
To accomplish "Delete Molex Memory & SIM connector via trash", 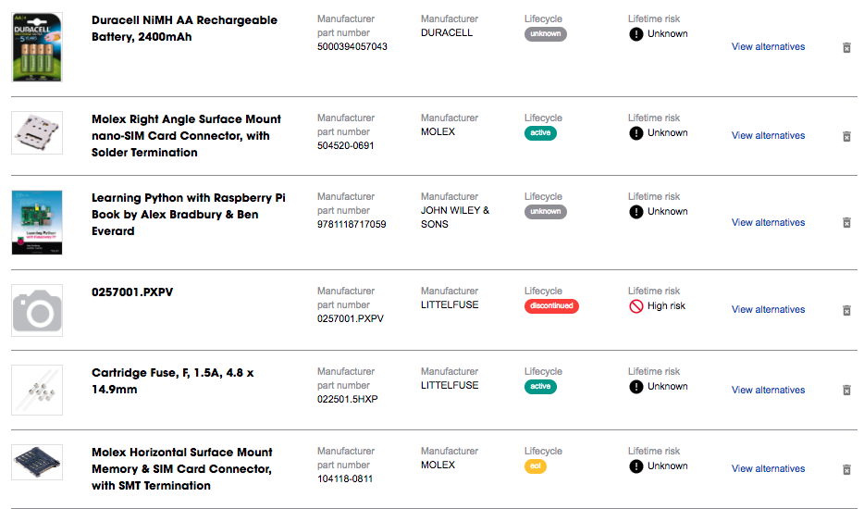I will [847, 470].
